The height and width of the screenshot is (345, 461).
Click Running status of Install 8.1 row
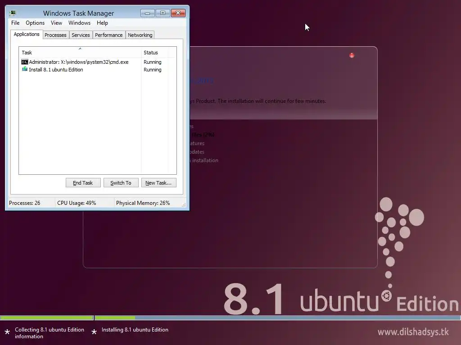152,70
